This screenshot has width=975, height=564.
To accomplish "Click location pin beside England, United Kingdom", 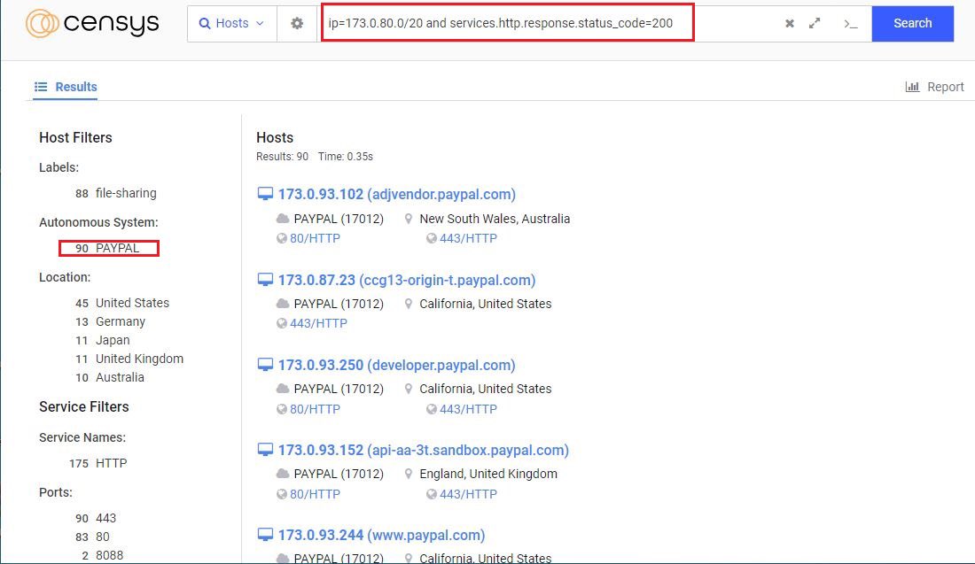I will click(x=409, y=474).
